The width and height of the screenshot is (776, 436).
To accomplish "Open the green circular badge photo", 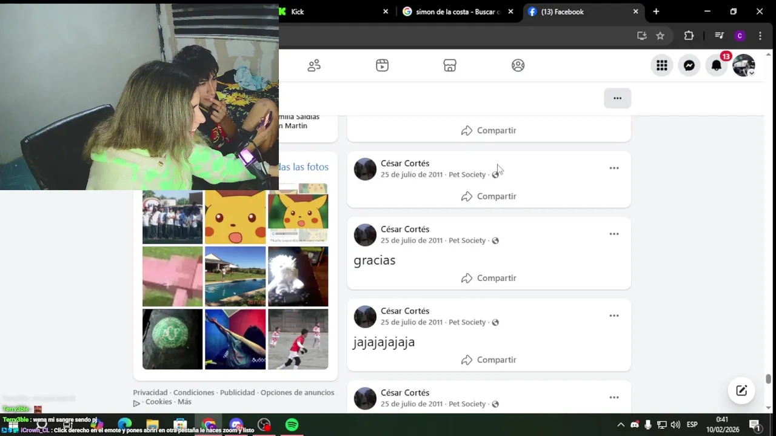I will (172, 339).
